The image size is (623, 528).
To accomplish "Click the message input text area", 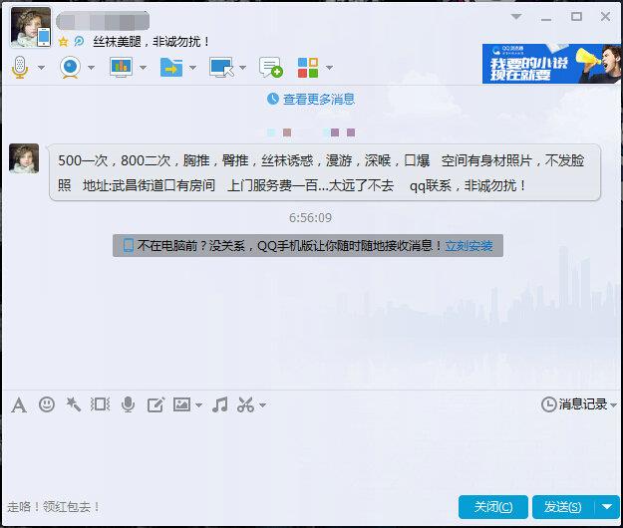I will coord(310,454).
